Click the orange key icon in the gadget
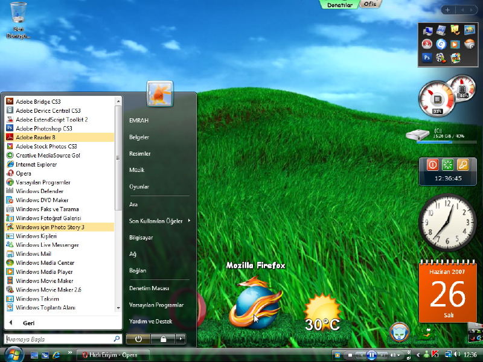The height and width of the screenshot is (362, 483). click(x=462, y=165)
